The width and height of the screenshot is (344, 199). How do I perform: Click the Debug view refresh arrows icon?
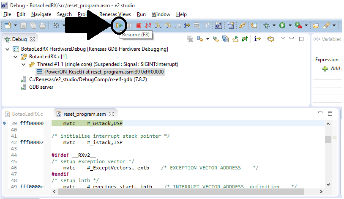coord(271,39)
